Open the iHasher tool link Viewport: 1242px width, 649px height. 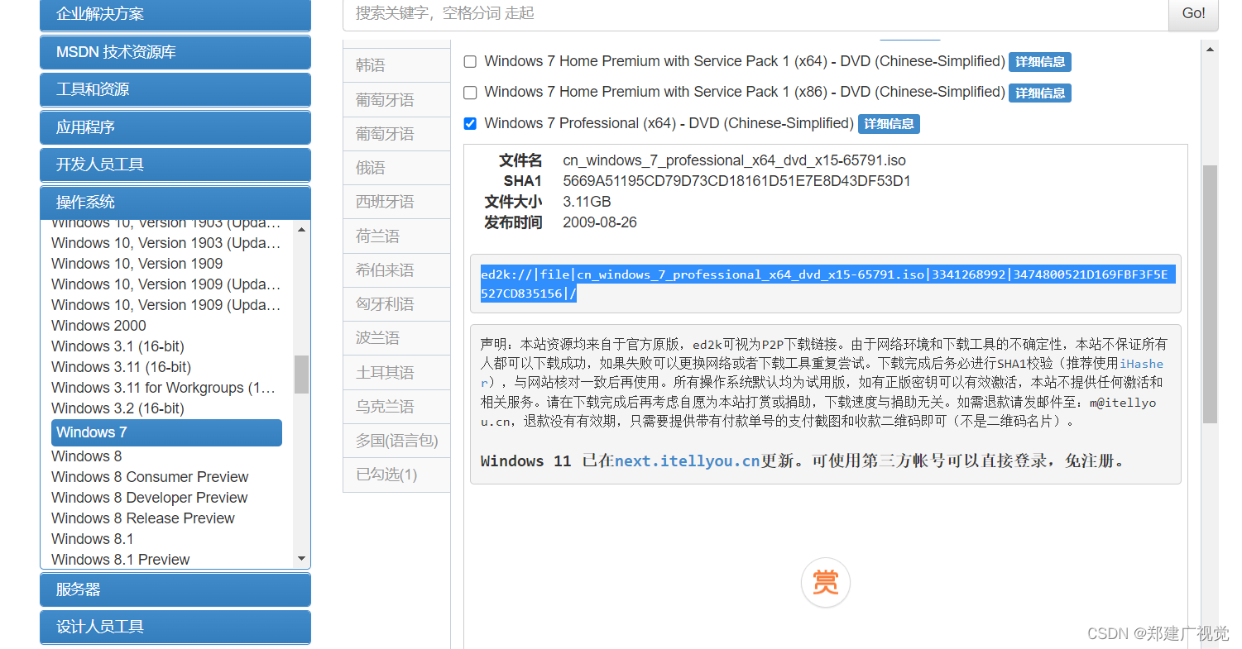pos(1141,364)
